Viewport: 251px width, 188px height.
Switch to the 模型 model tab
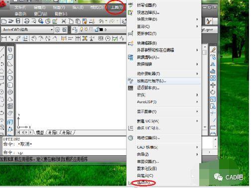pyautogui.click(x=40, y=132)
